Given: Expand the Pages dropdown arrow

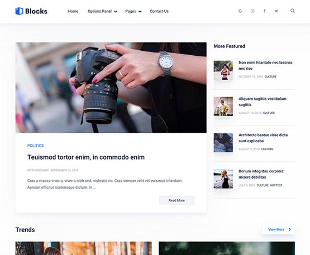Looking at the screenshot, I should pos(140,12).
